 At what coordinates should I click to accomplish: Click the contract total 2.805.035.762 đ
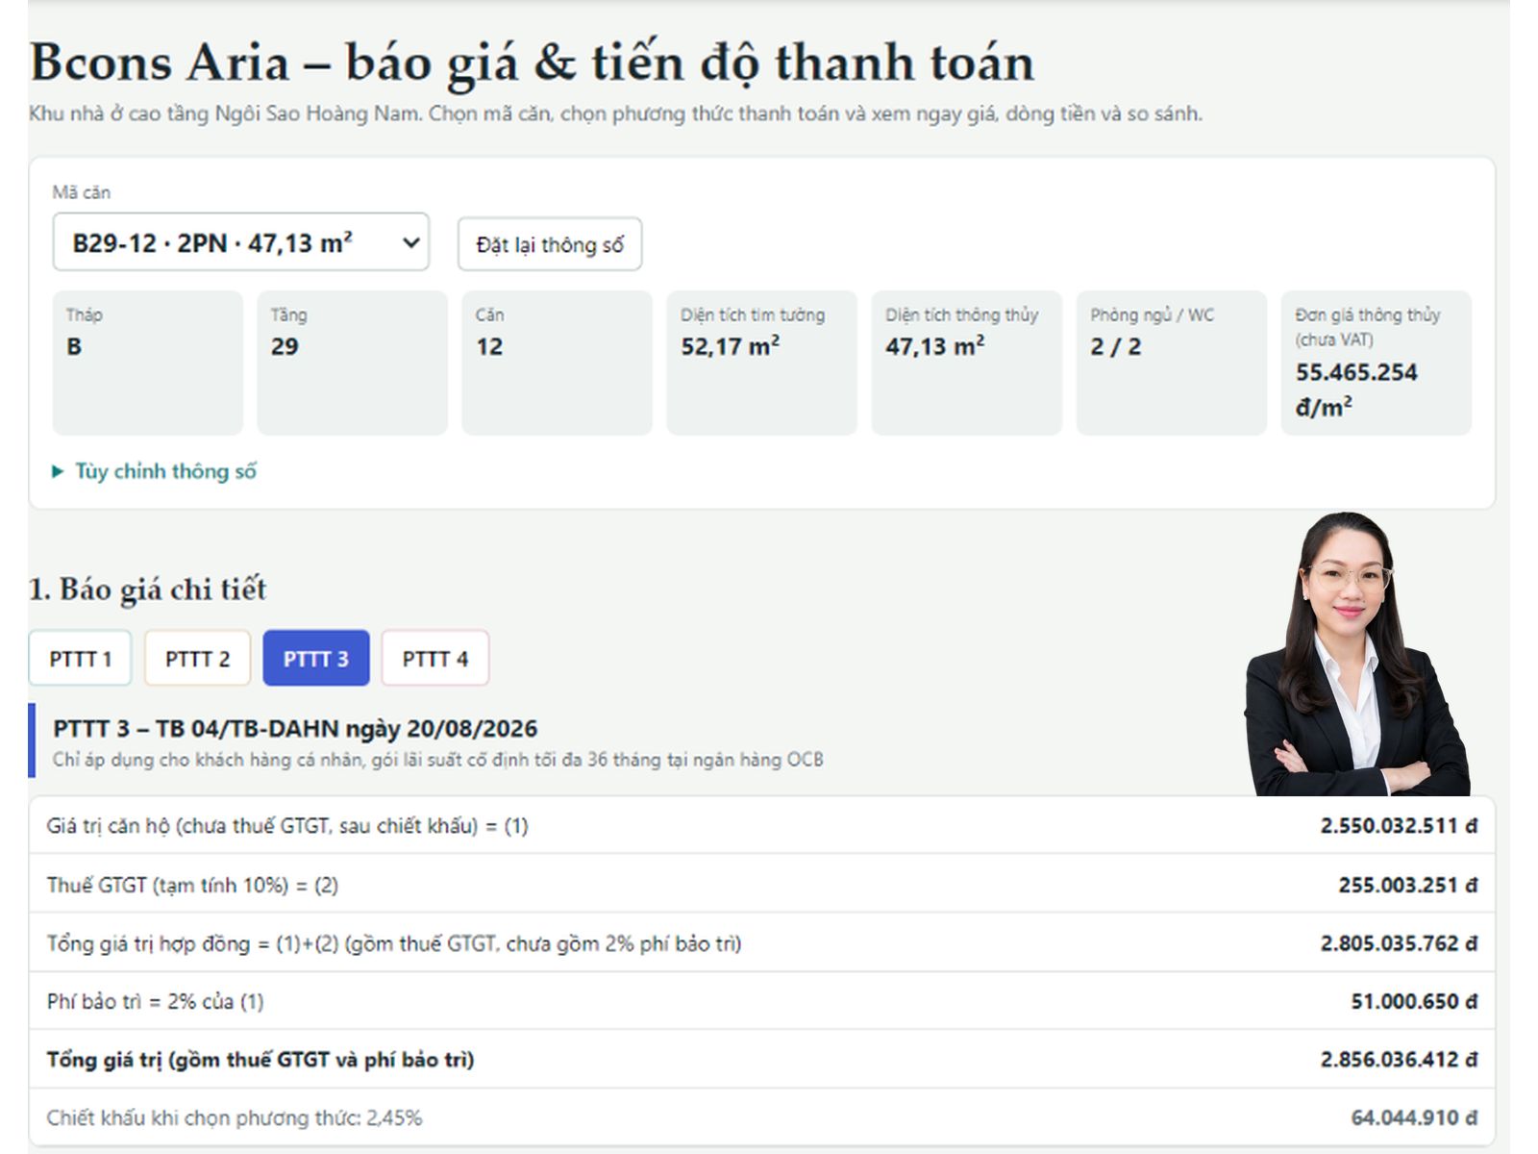(x=1399, y=943)
